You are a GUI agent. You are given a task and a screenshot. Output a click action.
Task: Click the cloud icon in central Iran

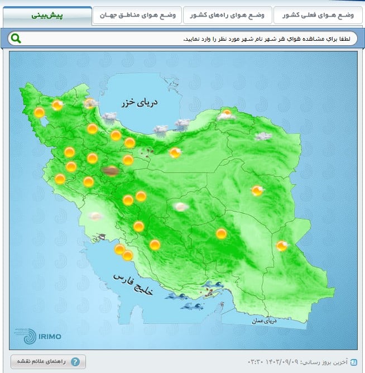[x=180, y=207]
